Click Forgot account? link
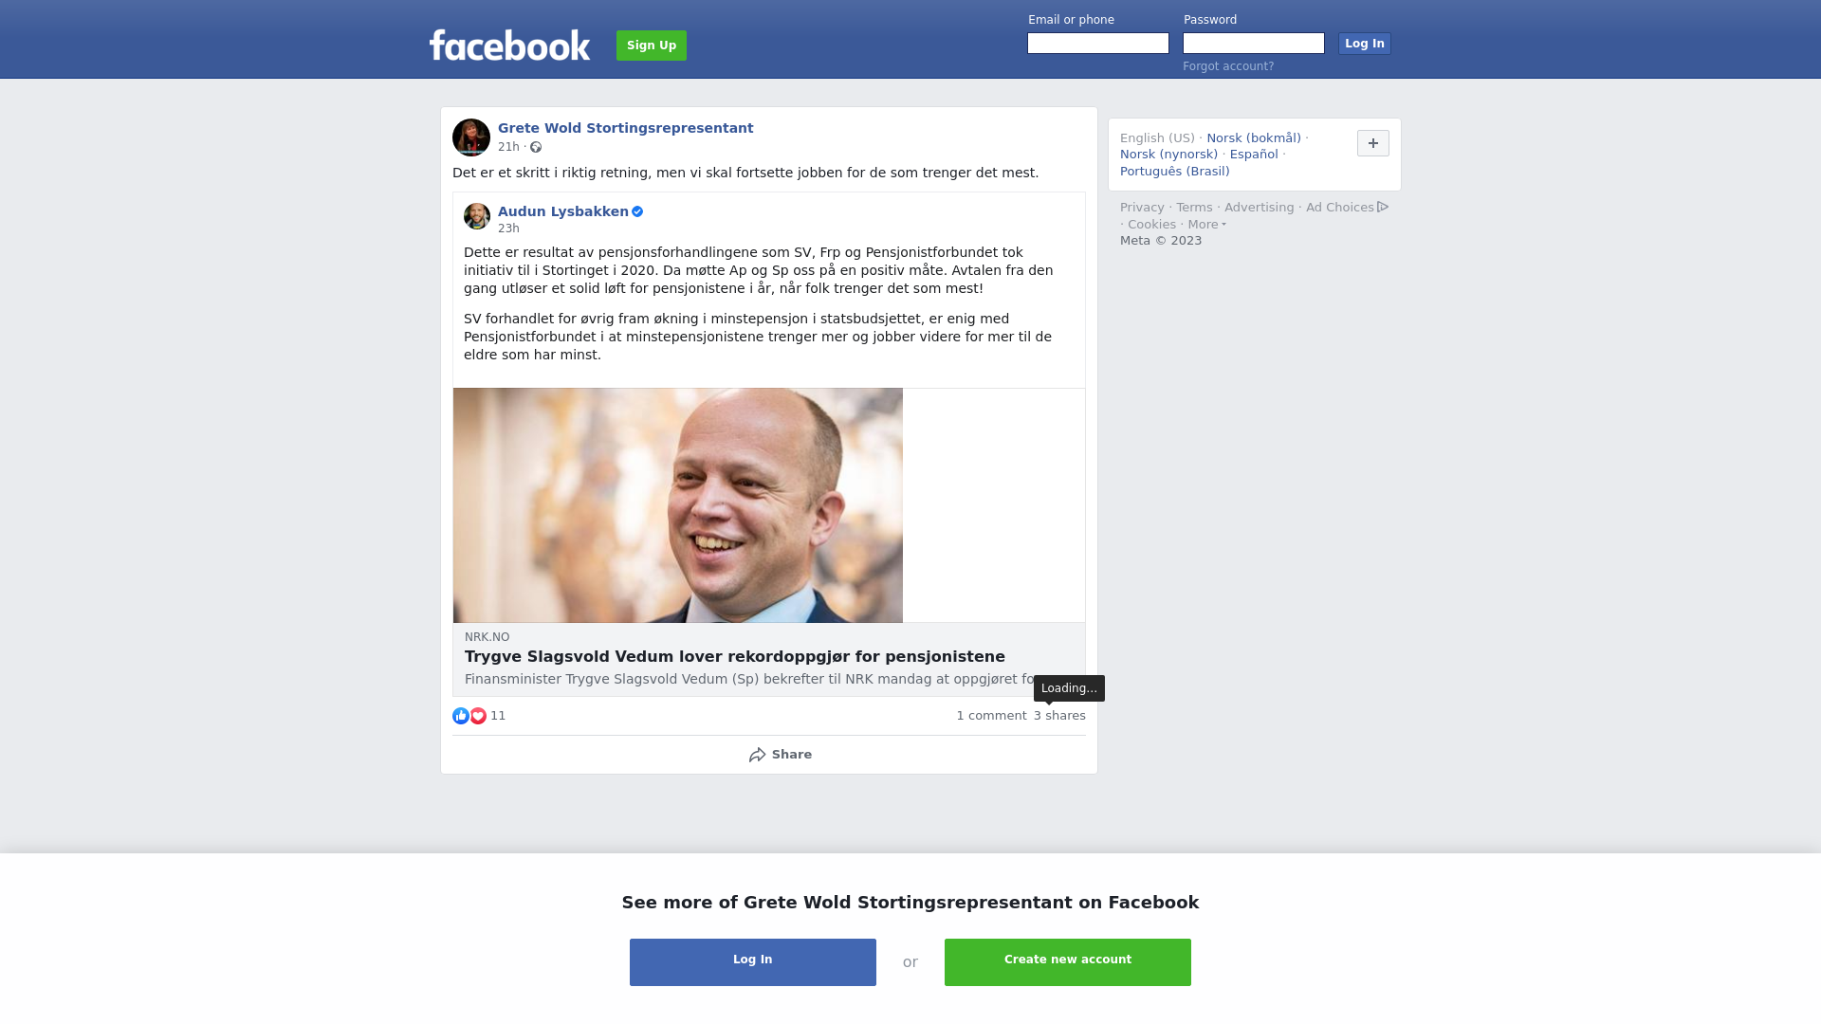 pos(1228,66)
